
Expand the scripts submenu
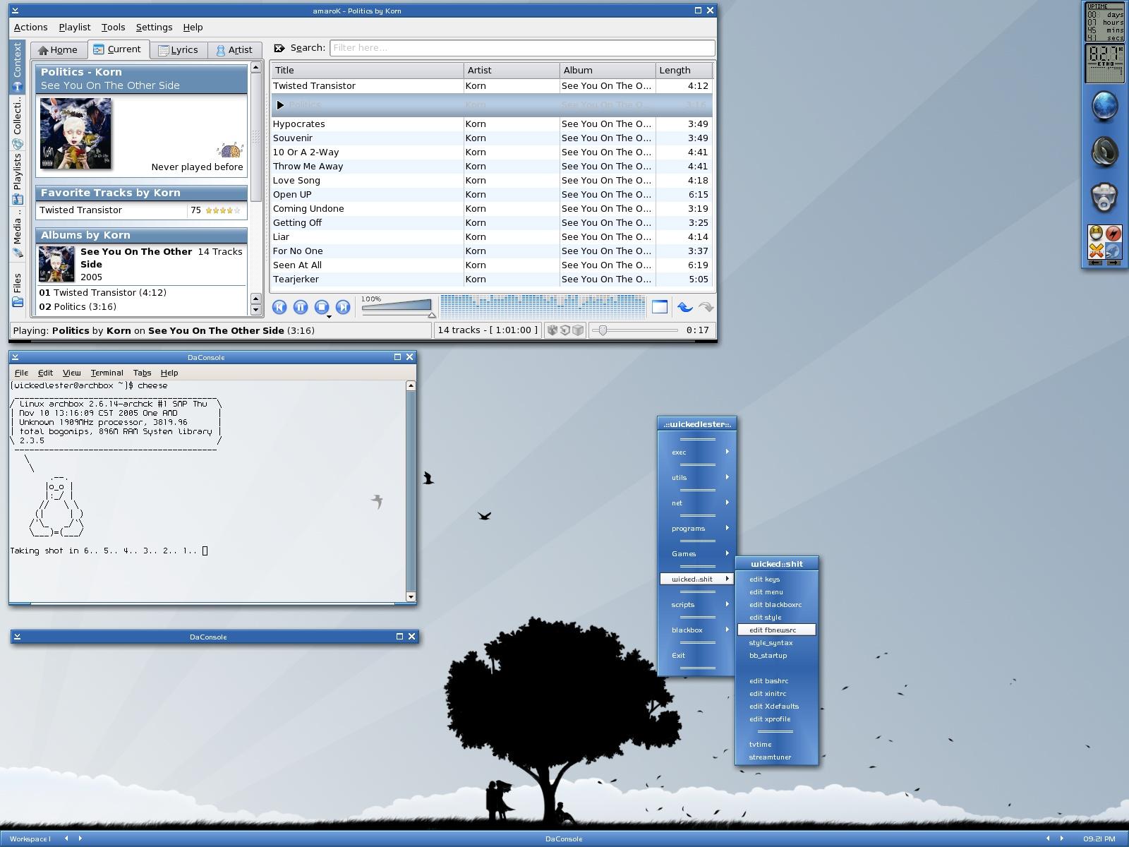tap(696, 604)
